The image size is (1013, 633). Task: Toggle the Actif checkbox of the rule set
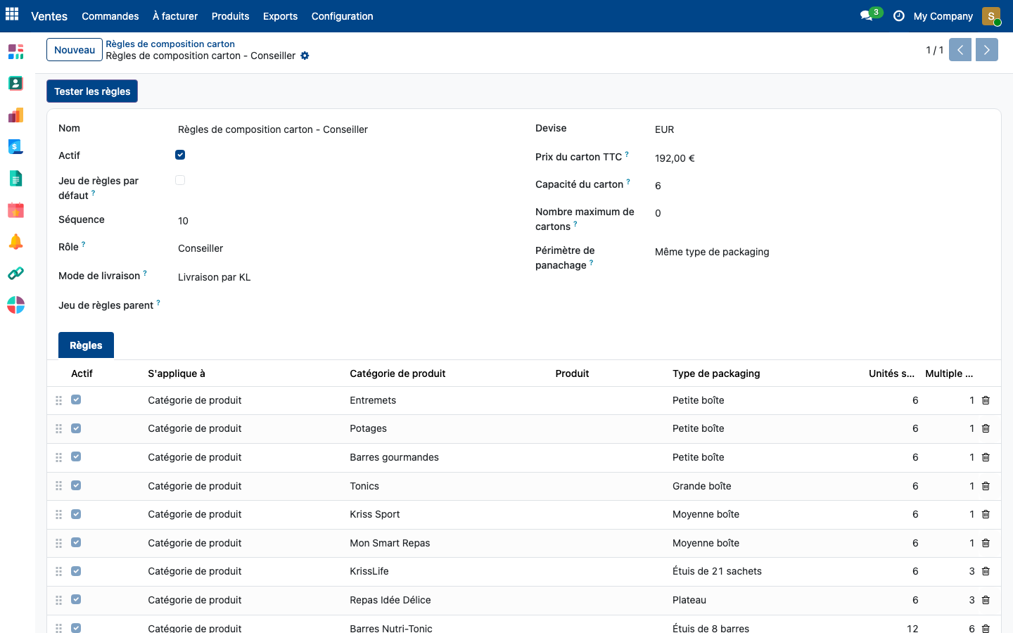[x=180, y=155]
